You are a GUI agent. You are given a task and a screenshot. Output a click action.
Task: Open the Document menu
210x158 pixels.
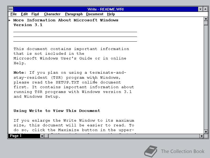pyautogui.click(x=95, y=14)
